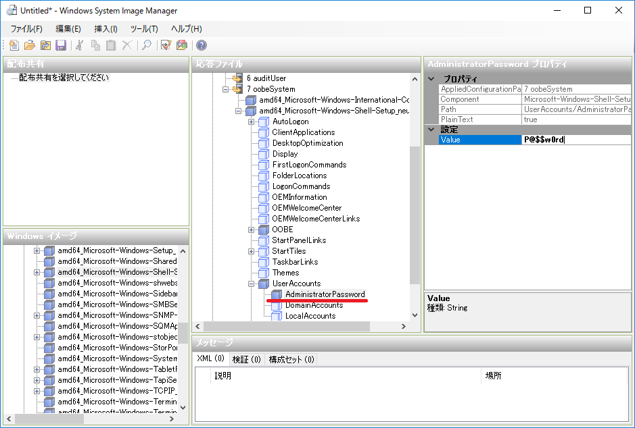
Task: Expand amd64_Microsoft-Windows-SNMP- in the Windows image panel
Action: (37, 315)
